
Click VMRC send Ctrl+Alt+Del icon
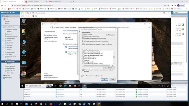[x=33, y=16]
